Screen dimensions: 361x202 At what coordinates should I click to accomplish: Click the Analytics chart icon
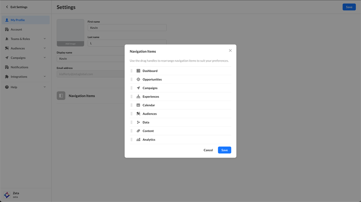(x=139, y=140)
